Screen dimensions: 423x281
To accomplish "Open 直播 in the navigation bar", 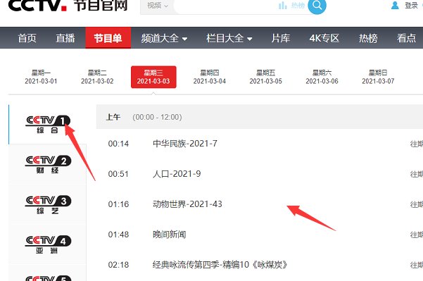I will [x=65, y=38].
